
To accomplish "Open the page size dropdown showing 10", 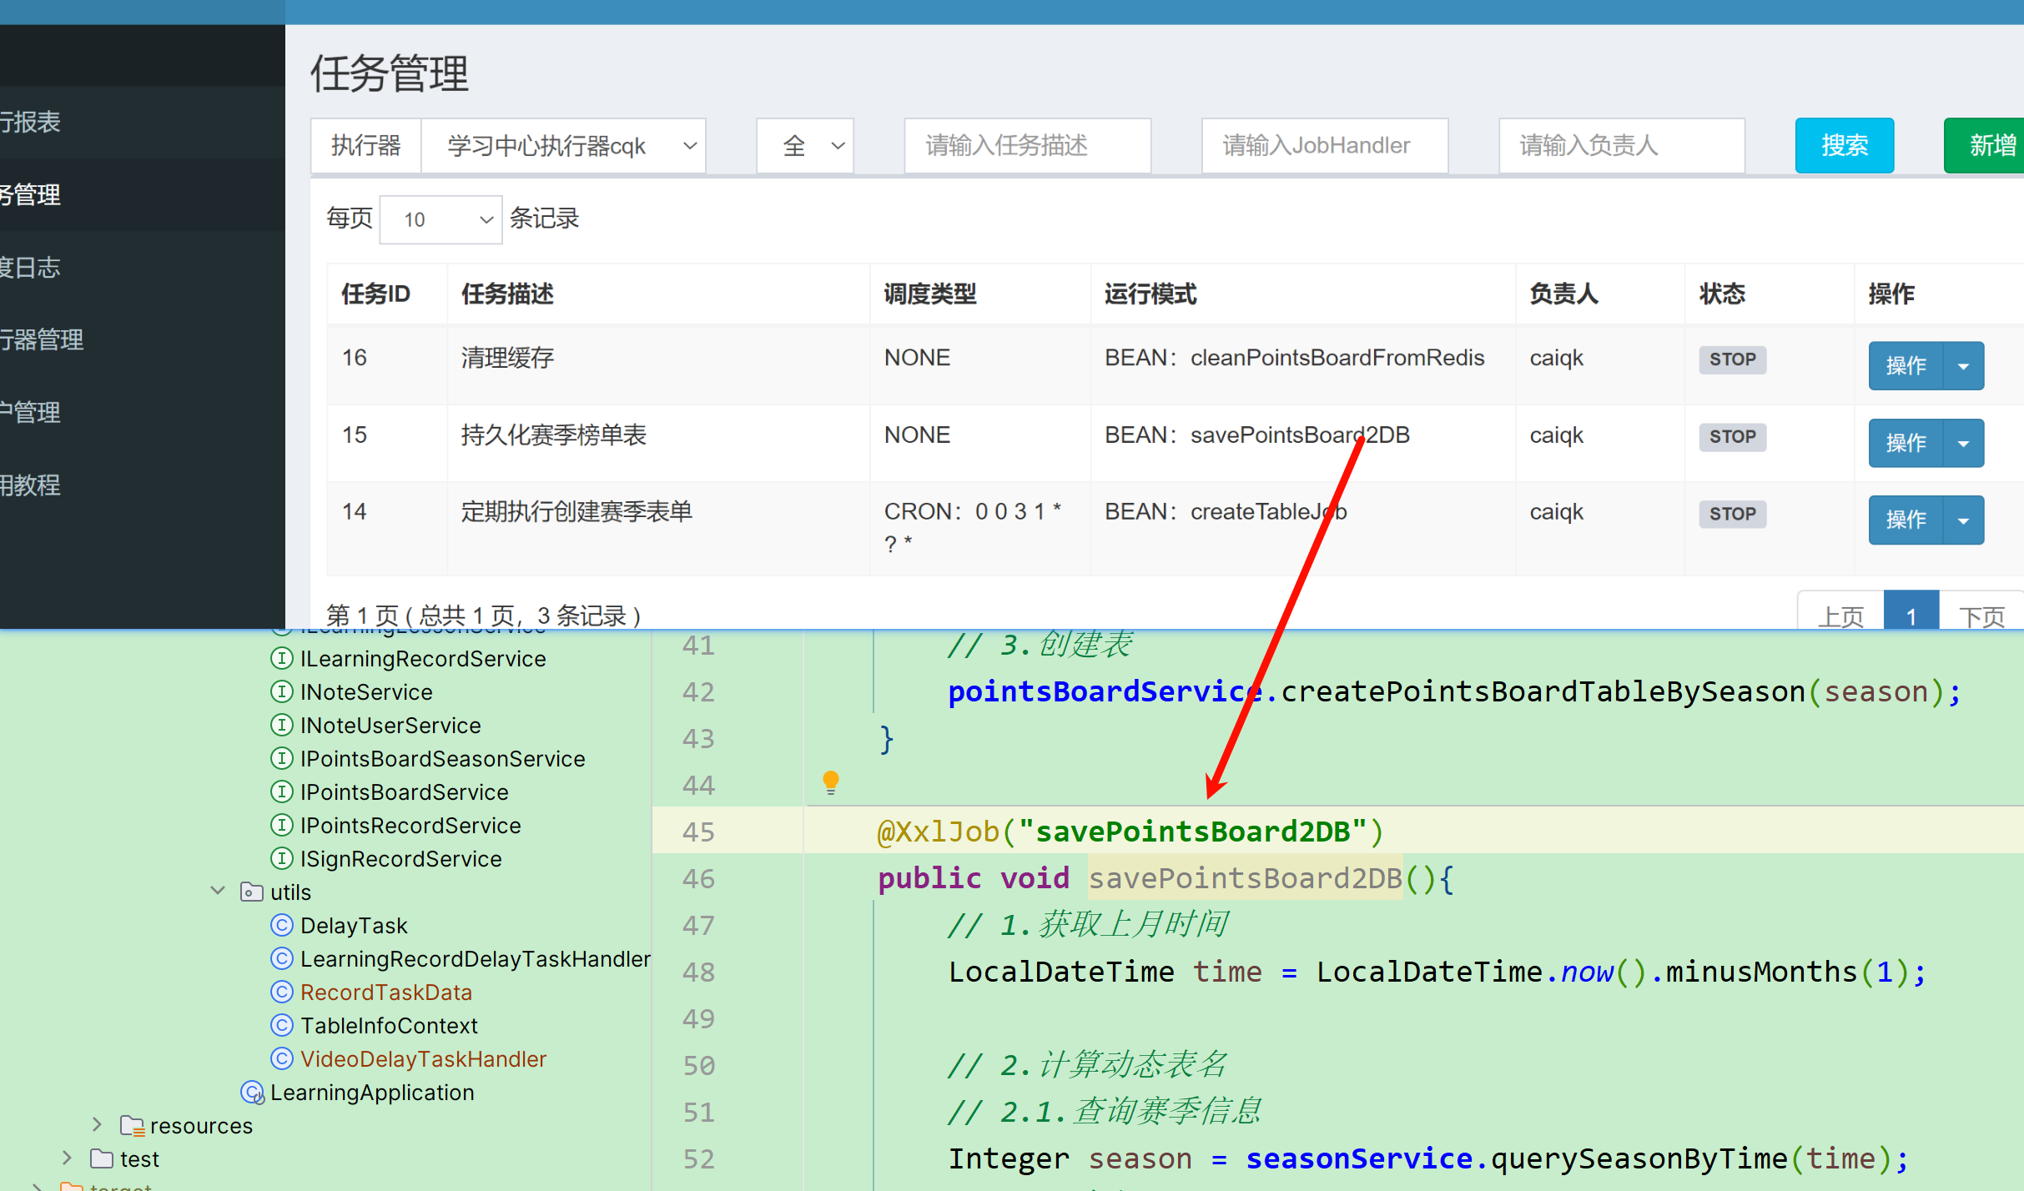I will click(x=441, y=219).
